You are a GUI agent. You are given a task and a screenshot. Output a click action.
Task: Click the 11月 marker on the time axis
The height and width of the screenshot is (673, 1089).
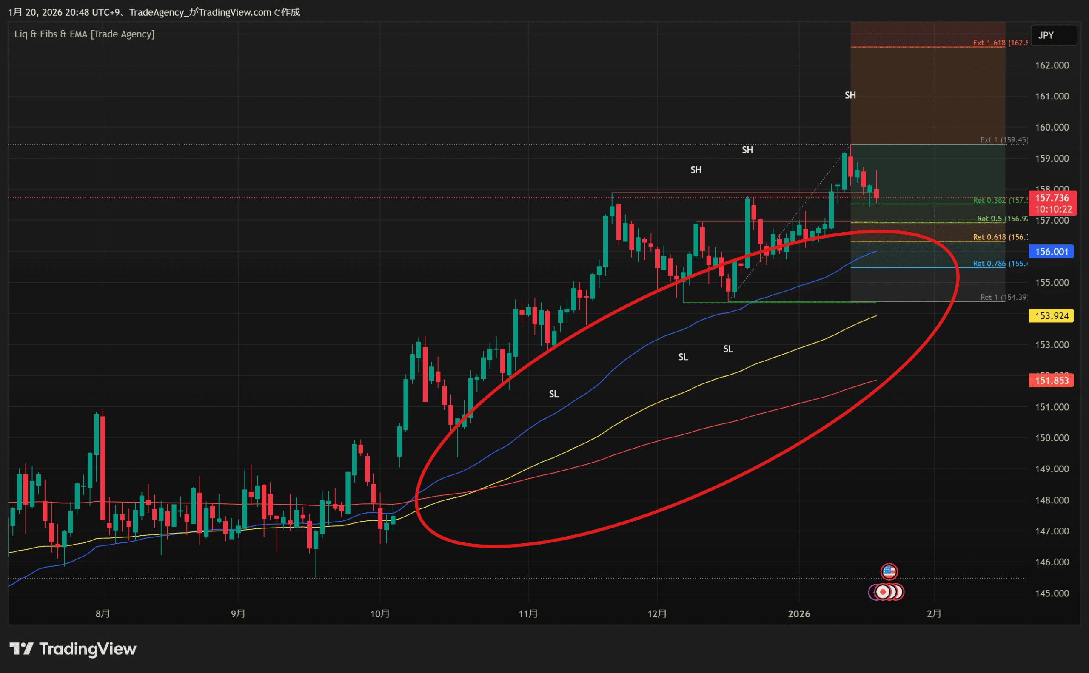528,614
